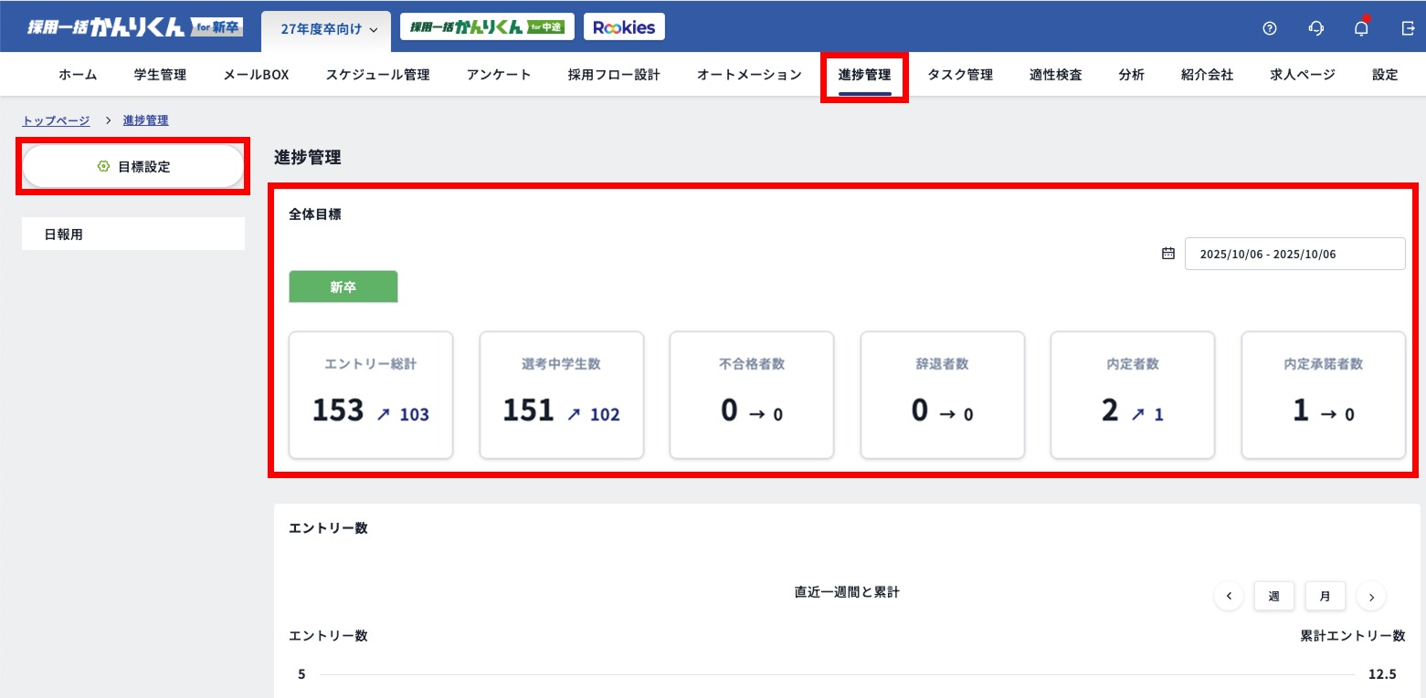Open notifications bell icon

coord(1361,28)
